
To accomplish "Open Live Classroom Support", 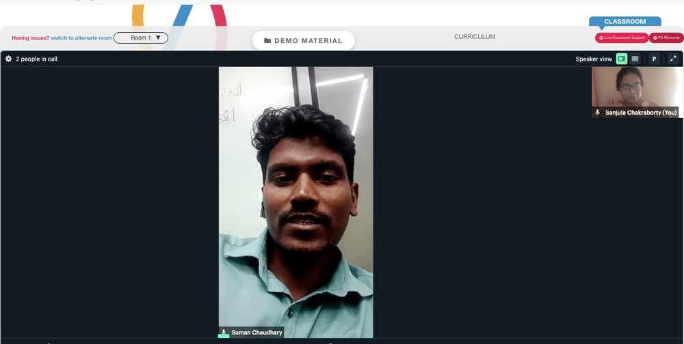I will point(622,38).
